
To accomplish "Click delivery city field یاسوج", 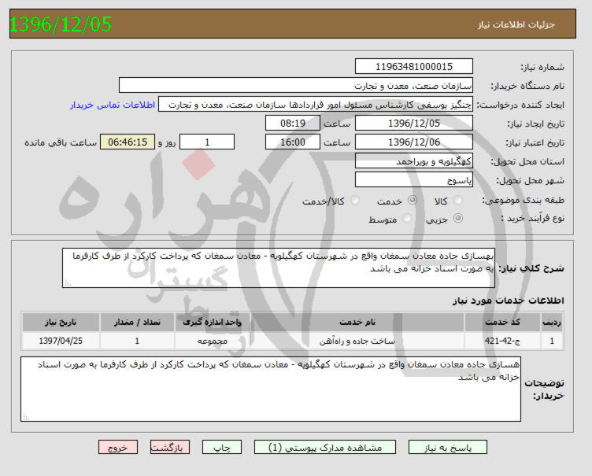I will tap(414, 179).
